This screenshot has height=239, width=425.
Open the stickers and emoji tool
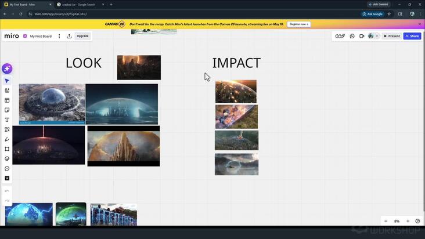7,159
